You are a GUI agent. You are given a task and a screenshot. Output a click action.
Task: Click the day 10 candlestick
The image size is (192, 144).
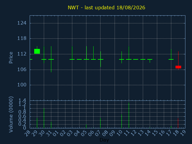121,57
